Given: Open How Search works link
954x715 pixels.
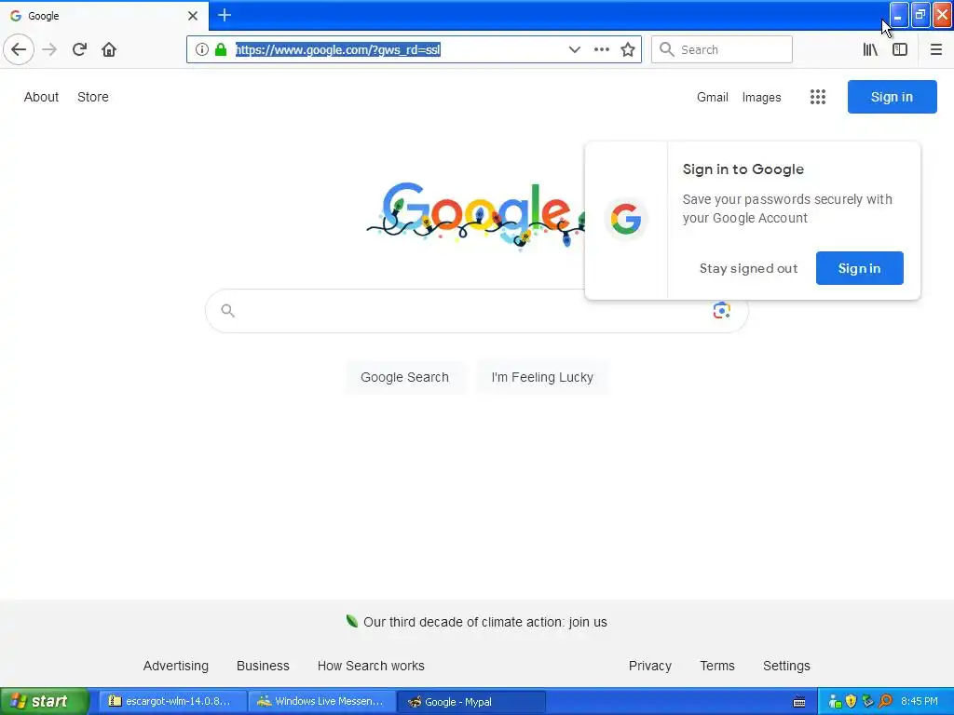Looking at the screenshot, I should [x=371, y=666].
